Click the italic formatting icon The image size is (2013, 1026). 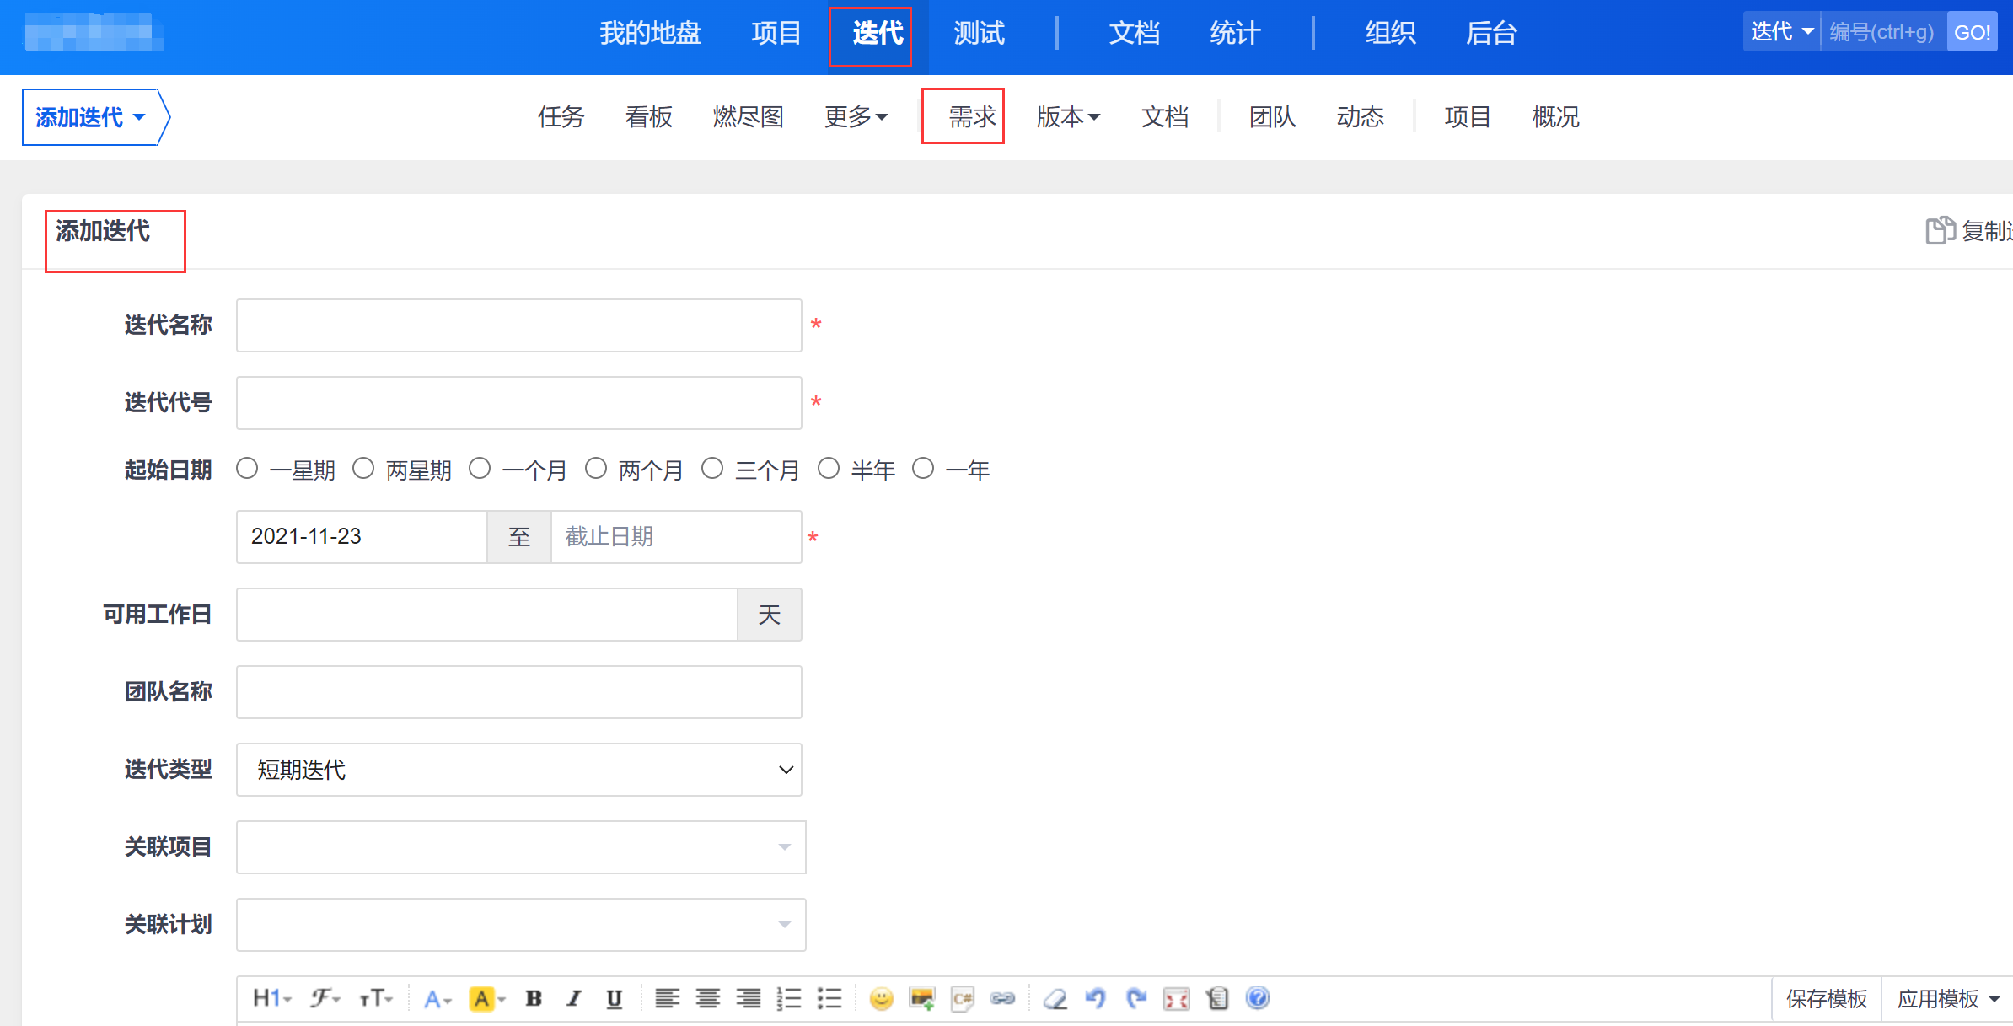[574, 998]
